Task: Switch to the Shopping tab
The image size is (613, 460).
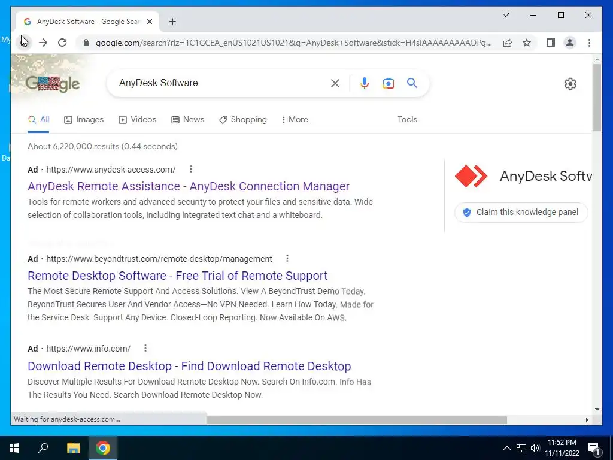Action: click(243, 120)
